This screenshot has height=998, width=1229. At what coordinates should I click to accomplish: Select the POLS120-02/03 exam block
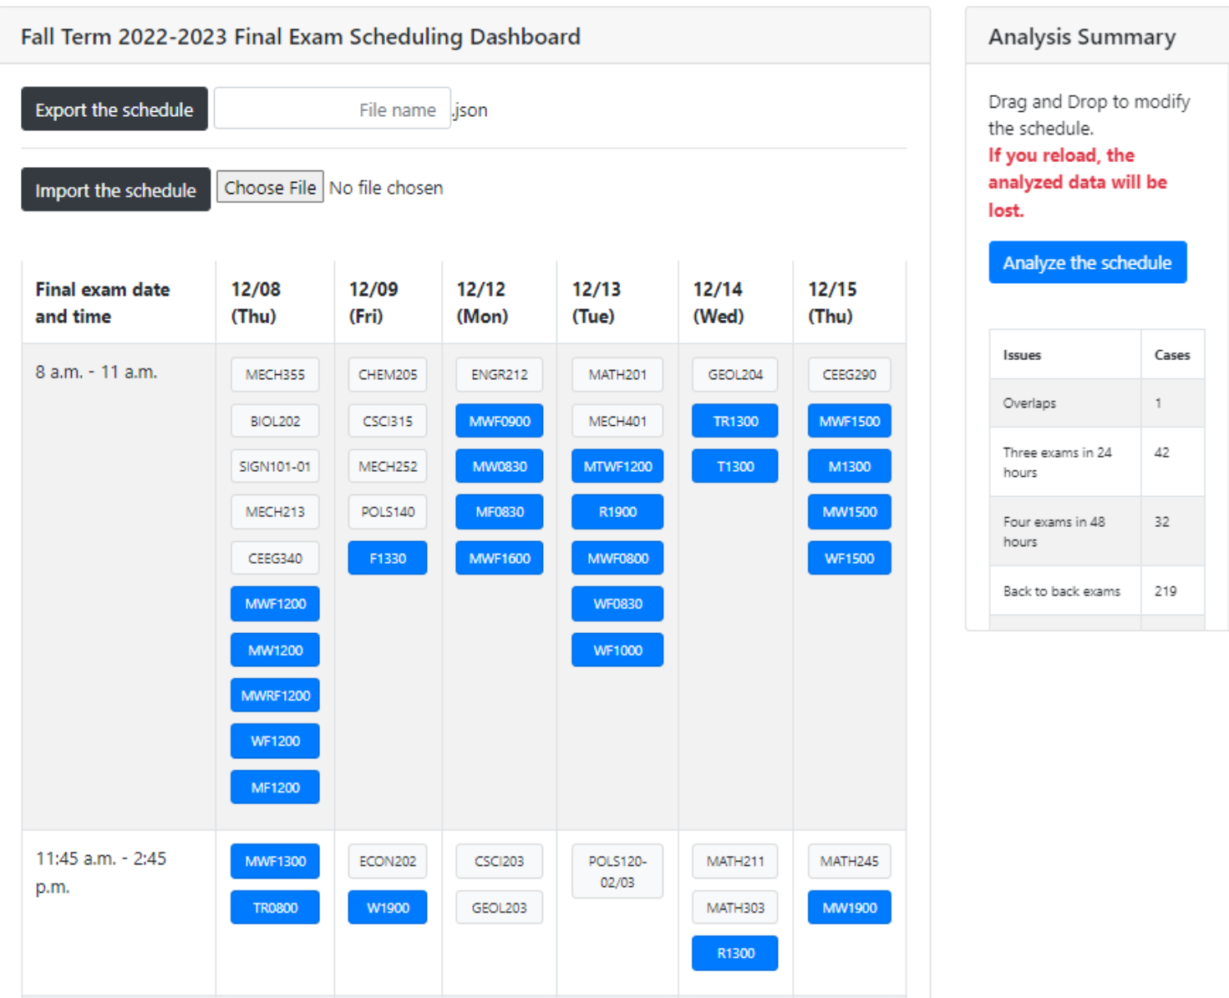[617, 871]
